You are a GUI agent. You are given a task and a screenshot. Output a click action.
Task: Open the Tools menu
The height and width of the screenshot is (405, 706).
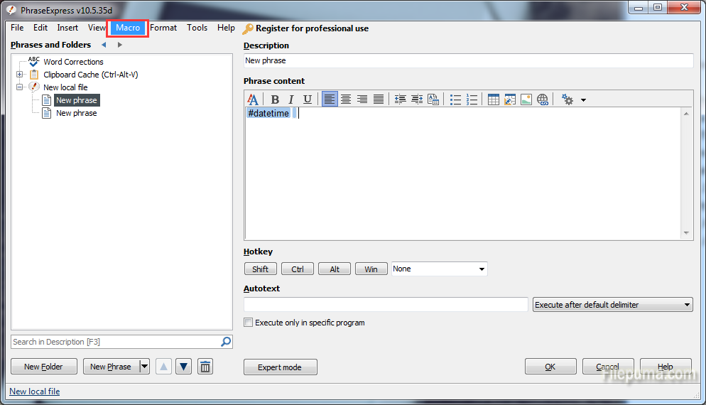tap(197, 28)
